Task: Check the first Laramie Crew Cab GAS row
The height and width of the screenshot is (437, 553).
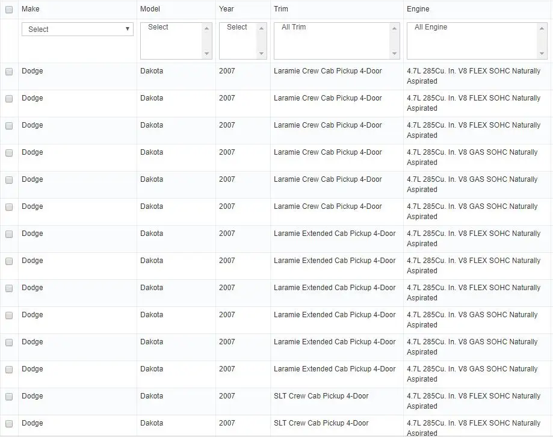Action: (x=9, y=153)
